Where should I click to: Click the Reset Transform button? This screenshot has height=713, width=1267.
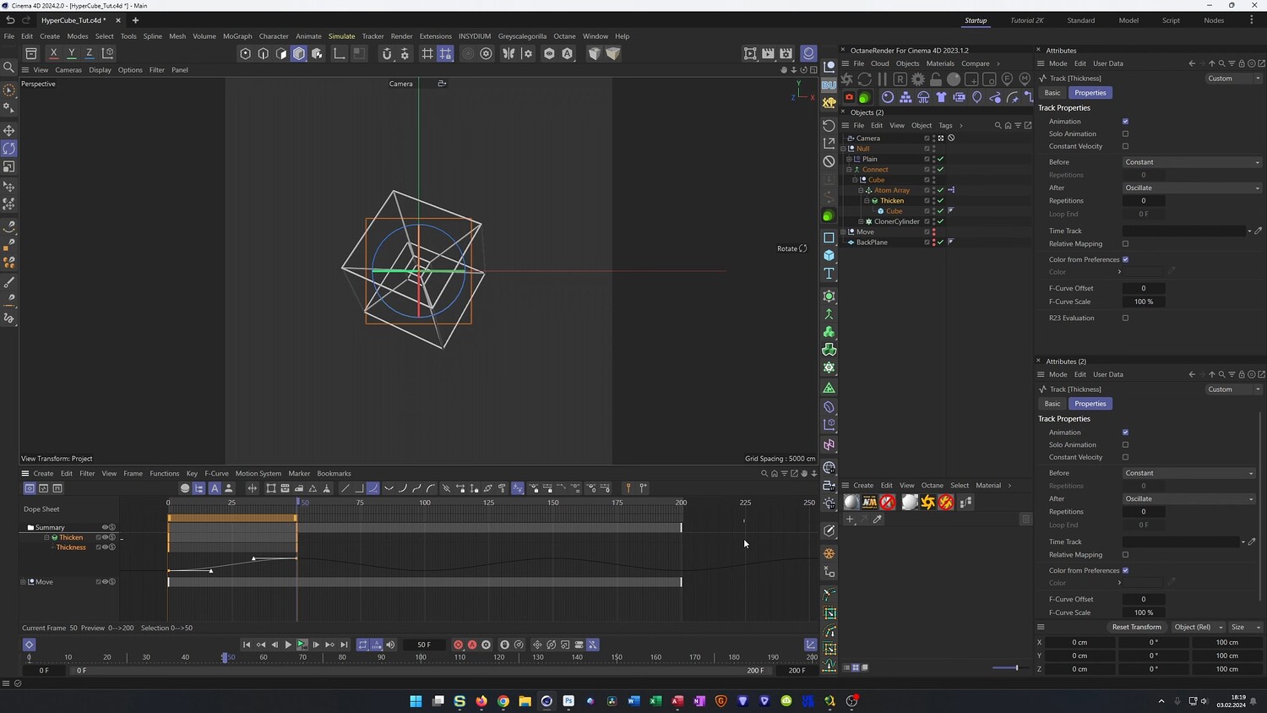pyautogui.click(x=1137, y=627)
